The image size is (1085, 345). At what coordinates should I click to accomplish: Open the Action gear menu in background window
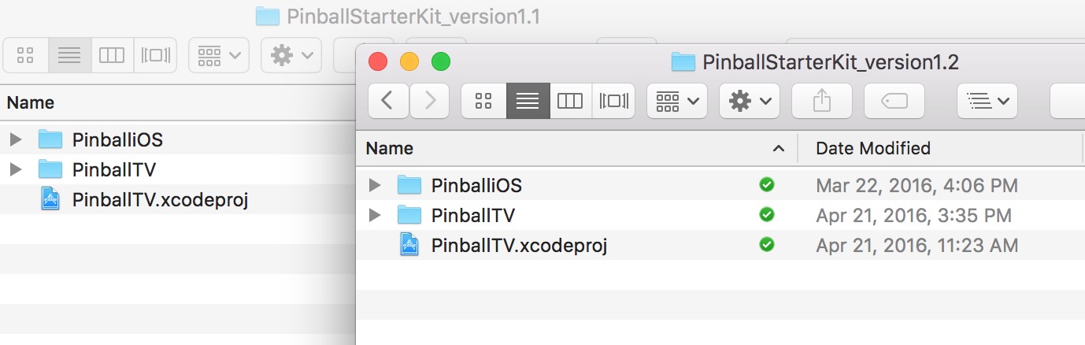tap(291, 55)
